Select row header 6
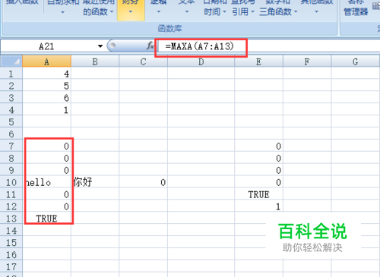 click(x=11, y=134)
